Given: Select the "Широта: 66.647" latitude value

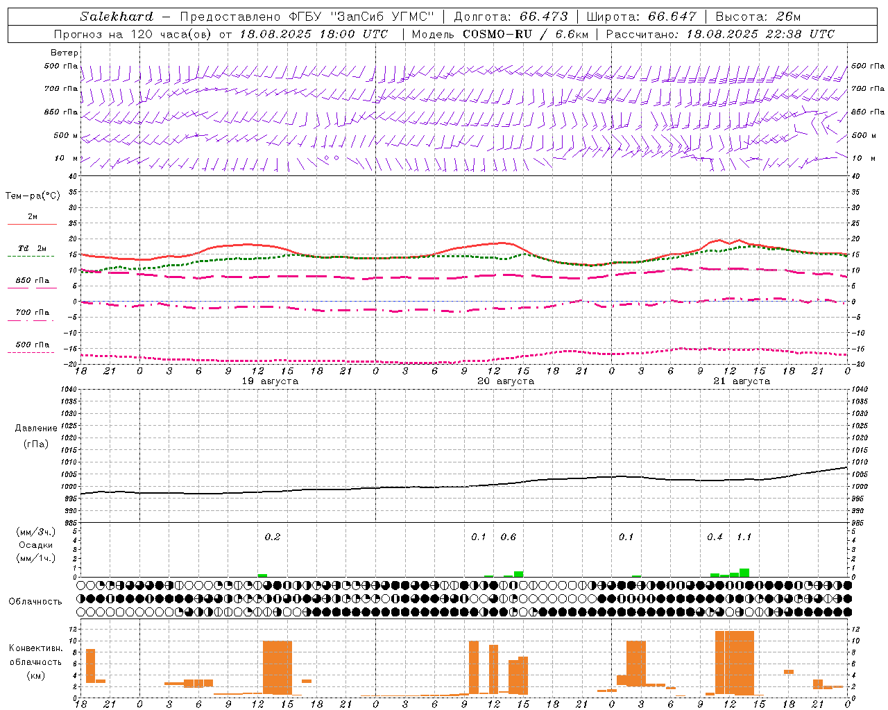Looking at the screenshot, I should click(642, 17).
